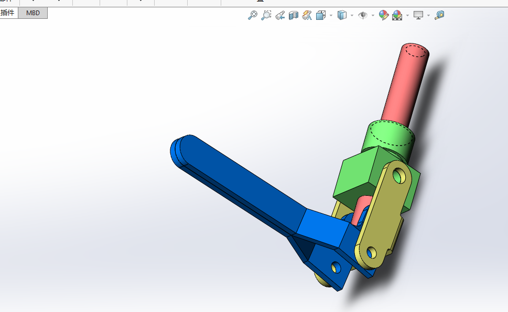Expand the Display Style dropdown arrow
This screenshot has height=312, width=508.
point(352,15)
